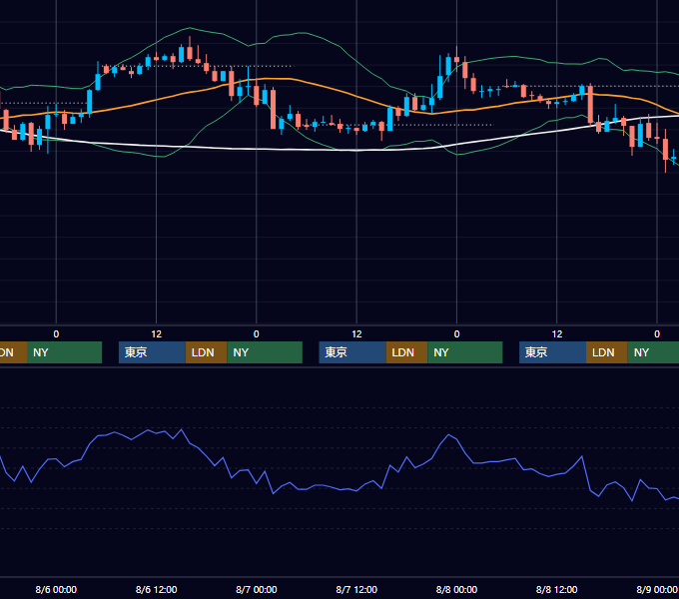
Task: Click the tallest red candle near 8/8 00:00
Action: pos(465,70)
